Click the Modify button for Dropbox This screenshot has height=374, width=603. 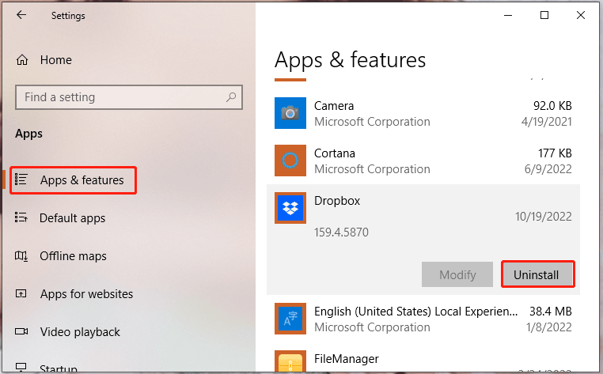click(457, 274)
